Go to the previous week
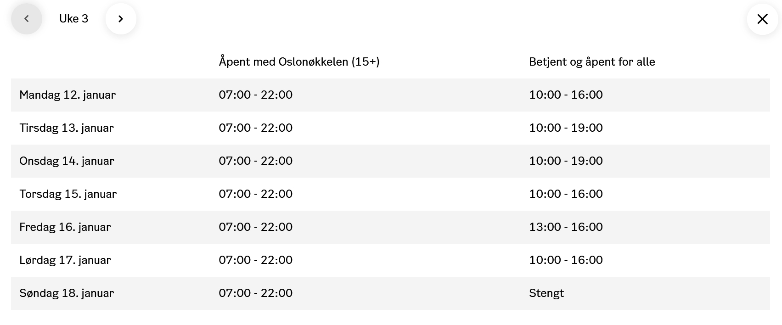Screen dimensions: 782x325 27,19
